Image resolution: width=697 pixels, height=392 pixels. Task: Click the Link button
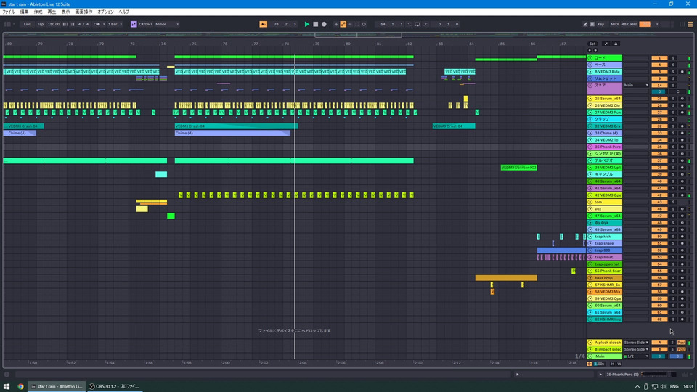click(x=28, y=24)
